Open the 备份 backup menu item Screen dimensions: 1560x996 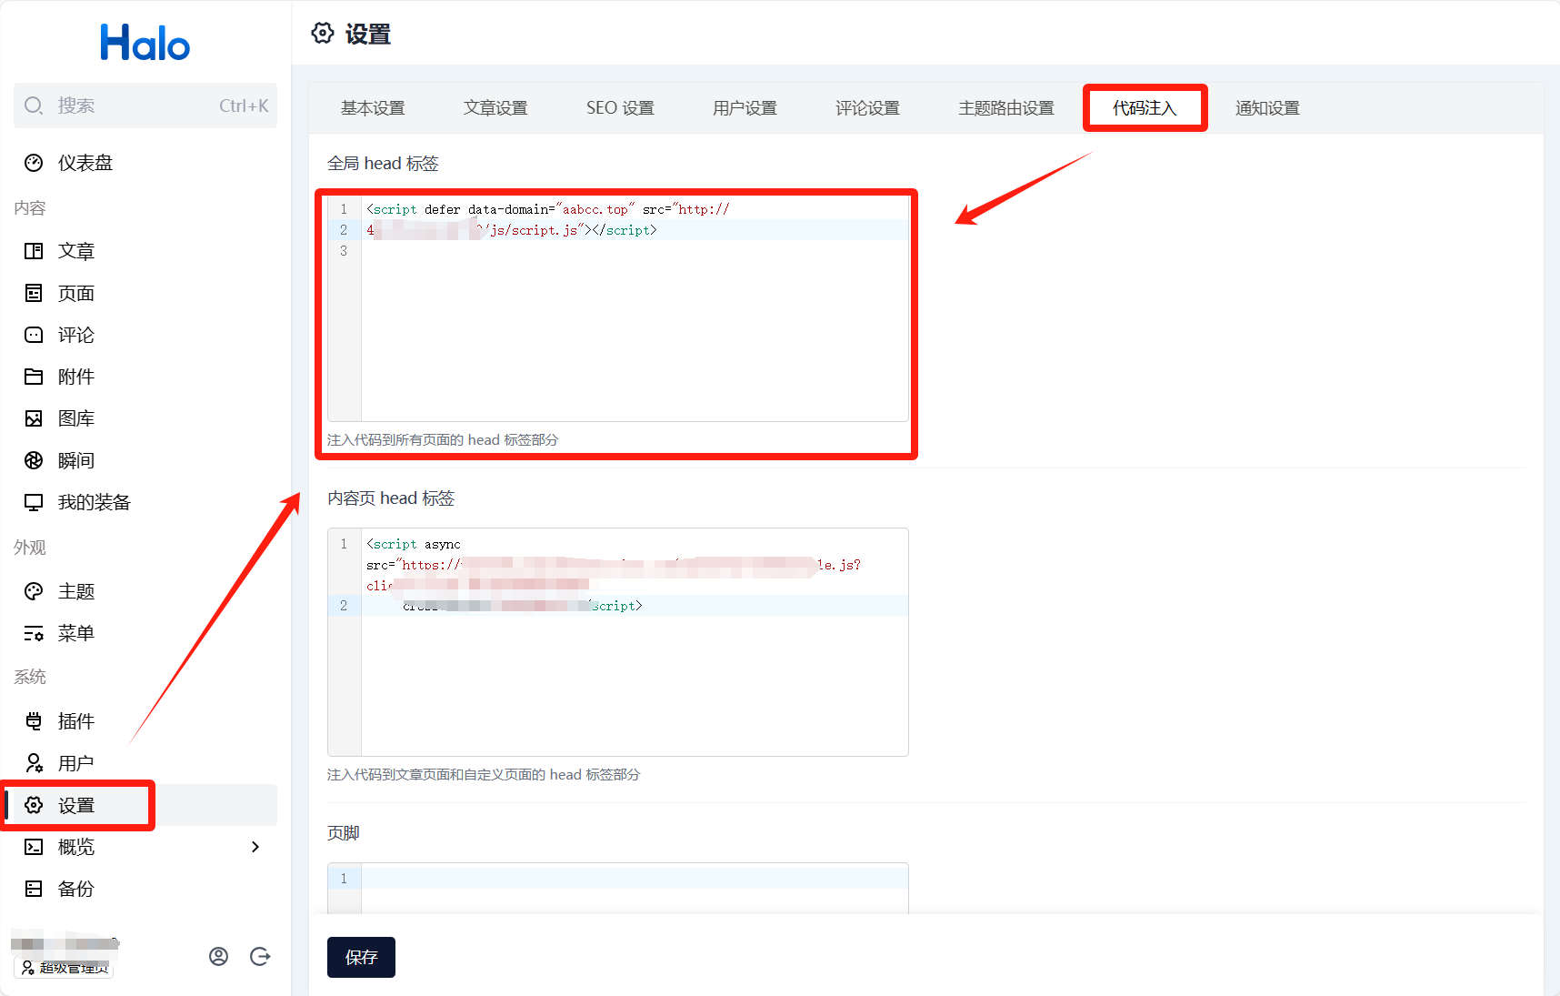(x=76, y=889)
